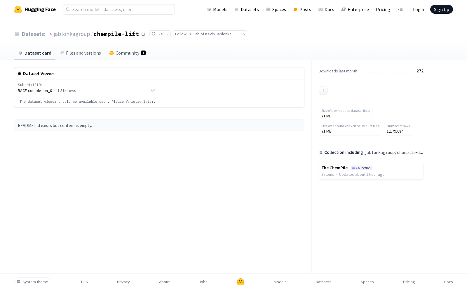Viewport: 467px width, 292px height.
Task: Copy dataset name with the copy icon
Action: 143,34
